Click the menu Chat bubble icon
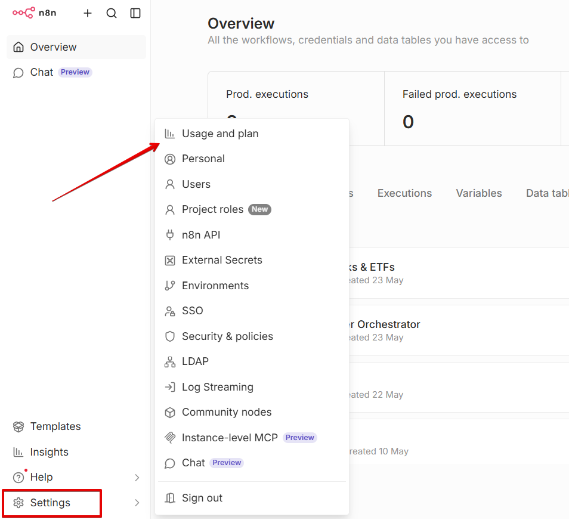 pos(170,463)
